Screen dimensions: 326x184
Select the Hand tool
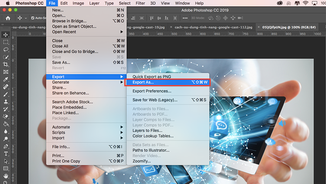pyautogui.click(x=6, y=176)
